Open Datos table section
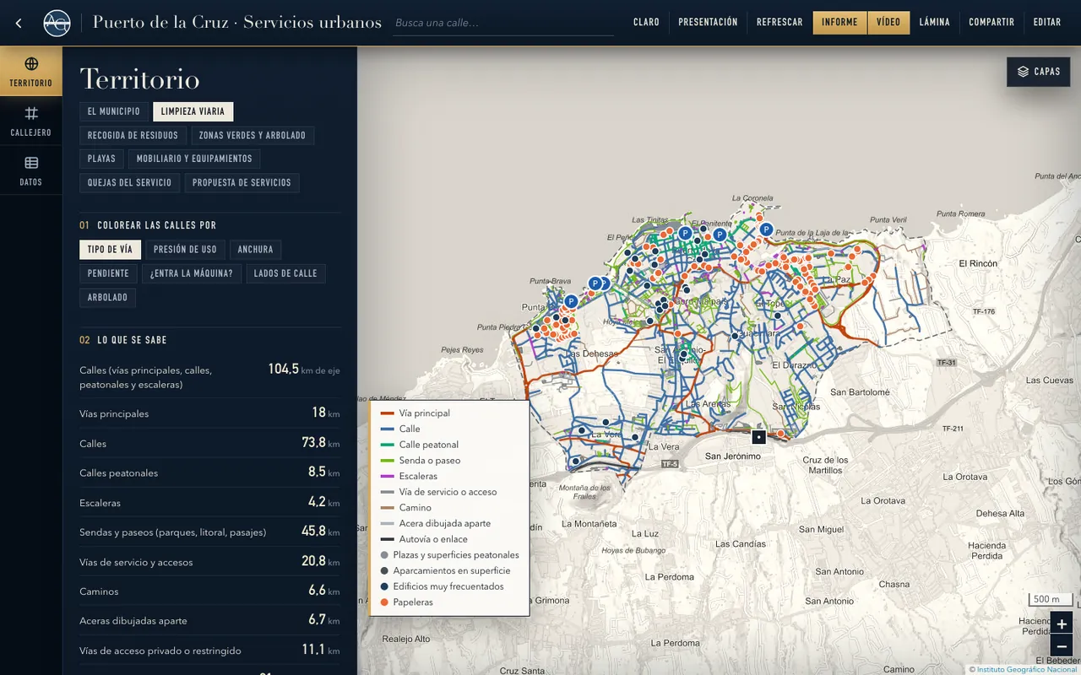 pos(31,170)
